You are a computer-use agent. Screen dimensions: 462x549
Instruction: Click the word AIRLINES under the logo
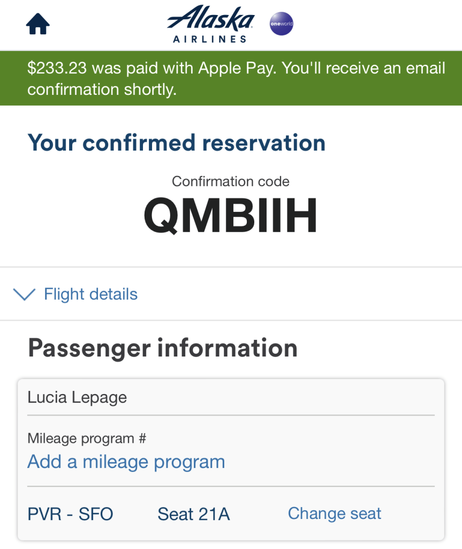(210, 39)
